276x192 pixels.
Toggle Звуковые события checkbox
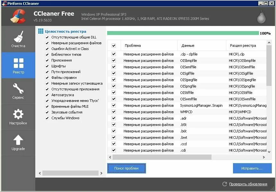(x=47, y=112)
